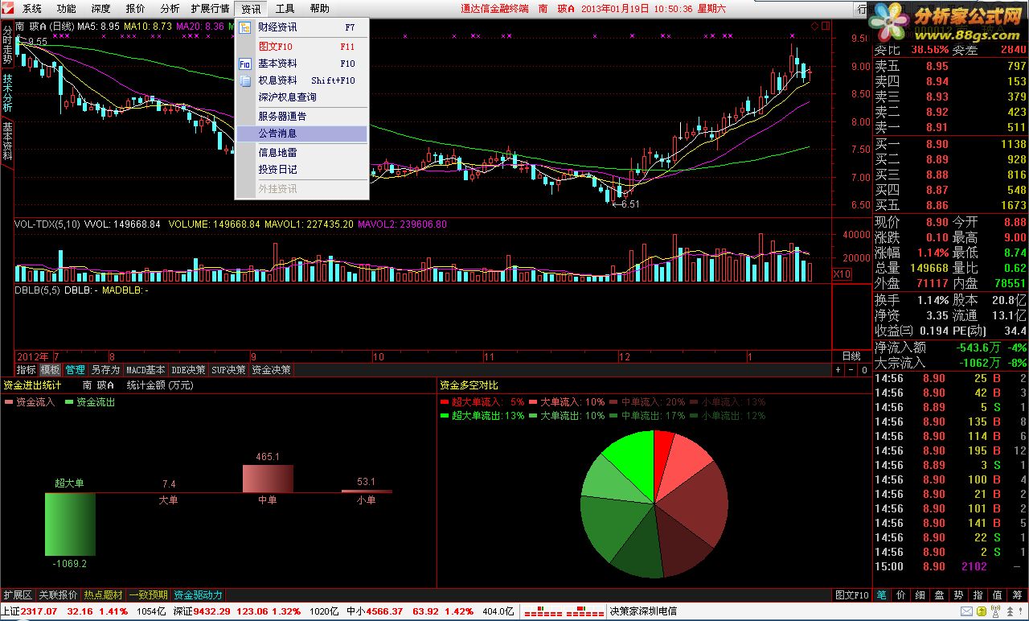
Task: Click the minus zoom button under chart
Action: [x=851, y=370]
